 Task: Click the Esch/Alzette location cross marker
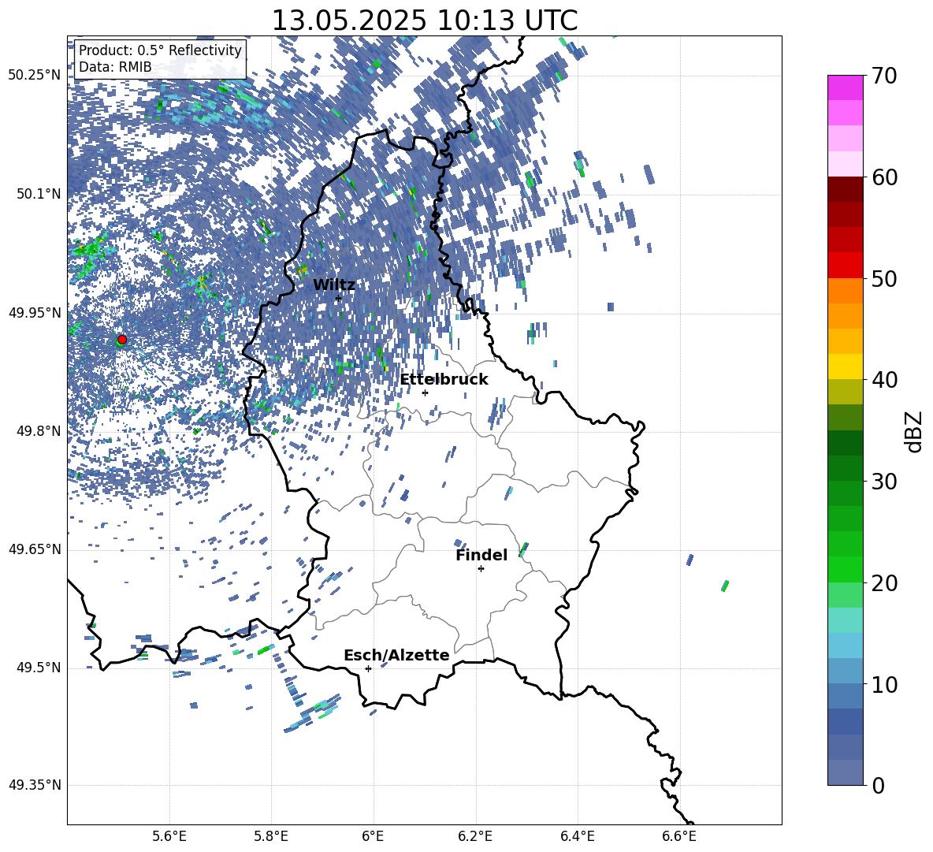[368, 668]
